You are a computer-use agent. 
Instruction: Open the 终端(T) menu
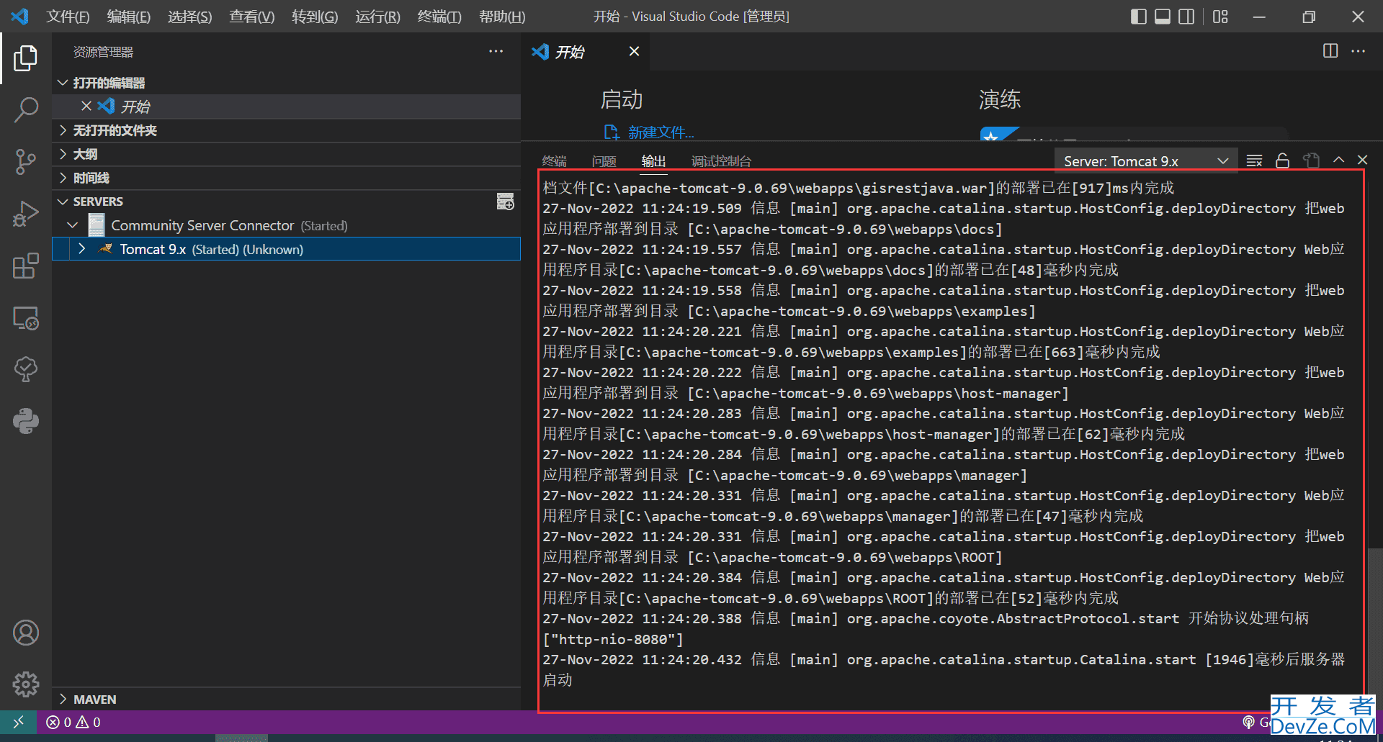[x=439, y=17]
